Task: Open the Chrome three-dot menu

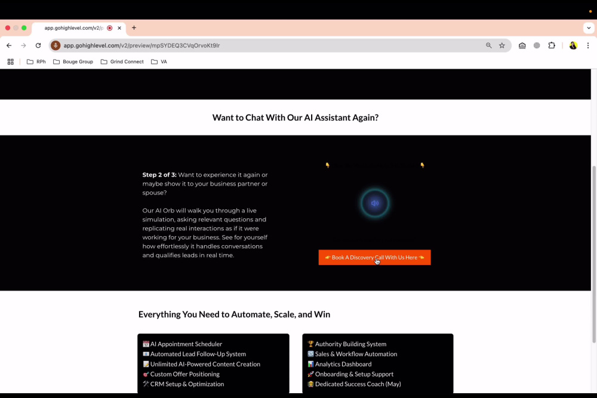Action: click(588, 45)
